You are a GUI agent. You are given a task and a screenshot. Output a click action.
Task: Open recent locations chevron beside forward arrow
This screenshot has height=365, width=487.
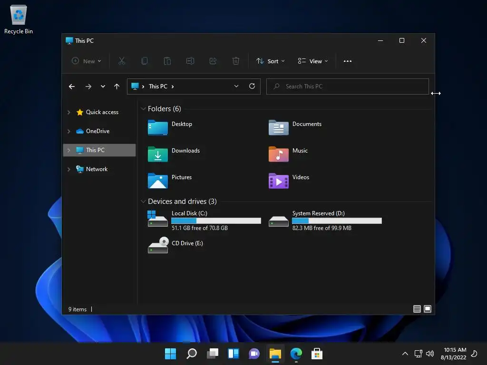[x=103, y=86]
